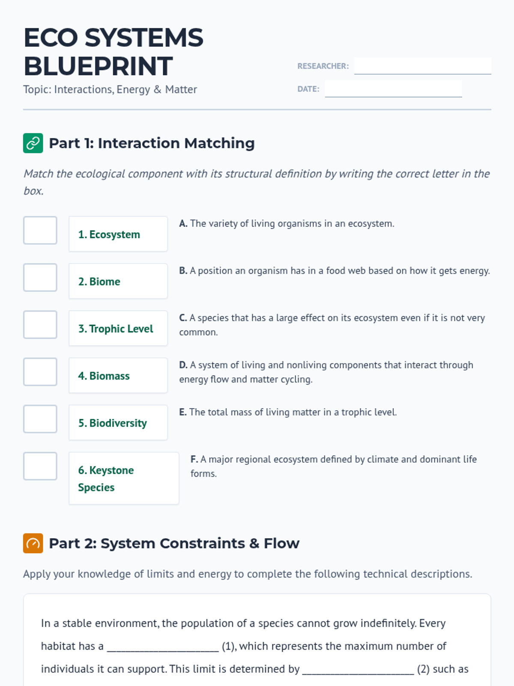Click the Date input field
The width and height of the screenshot is (514, 686).
pos(393,89)
